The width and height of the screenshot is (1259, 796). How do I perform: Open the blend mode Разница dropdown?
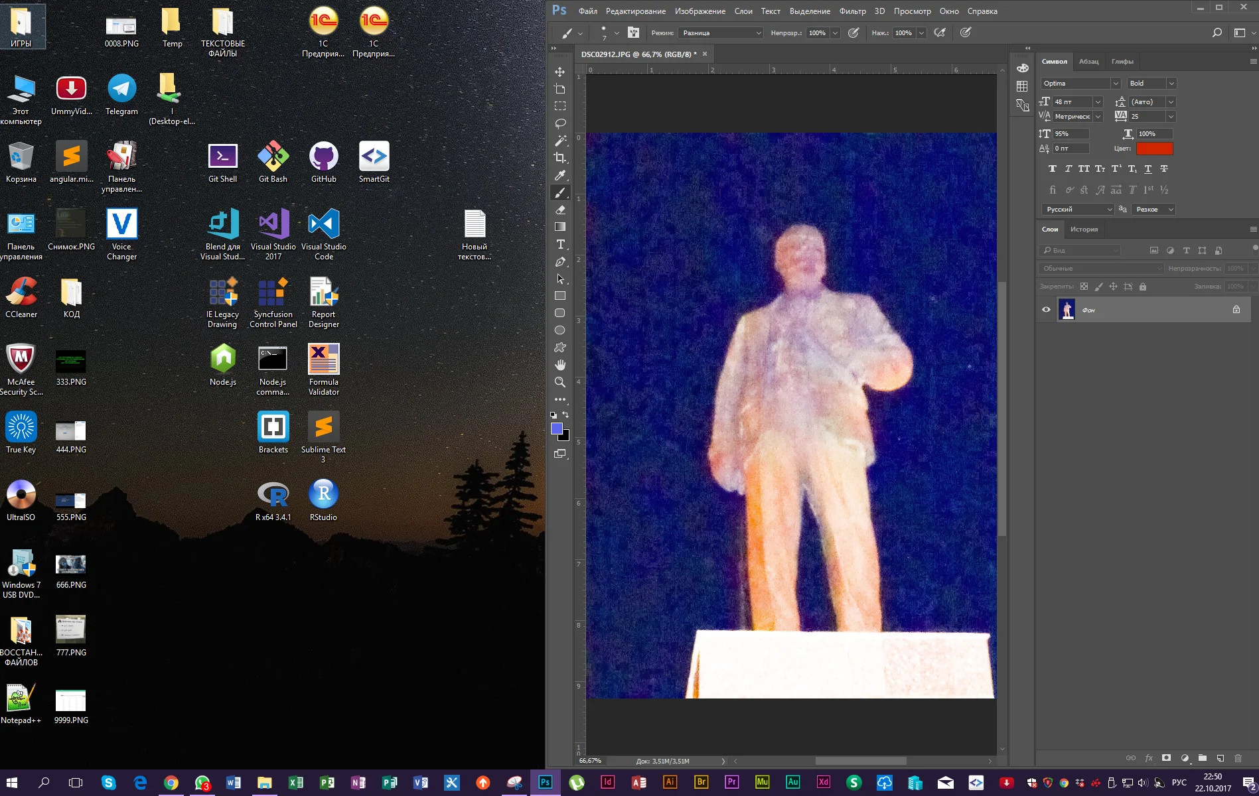click(x=721, y=33)
